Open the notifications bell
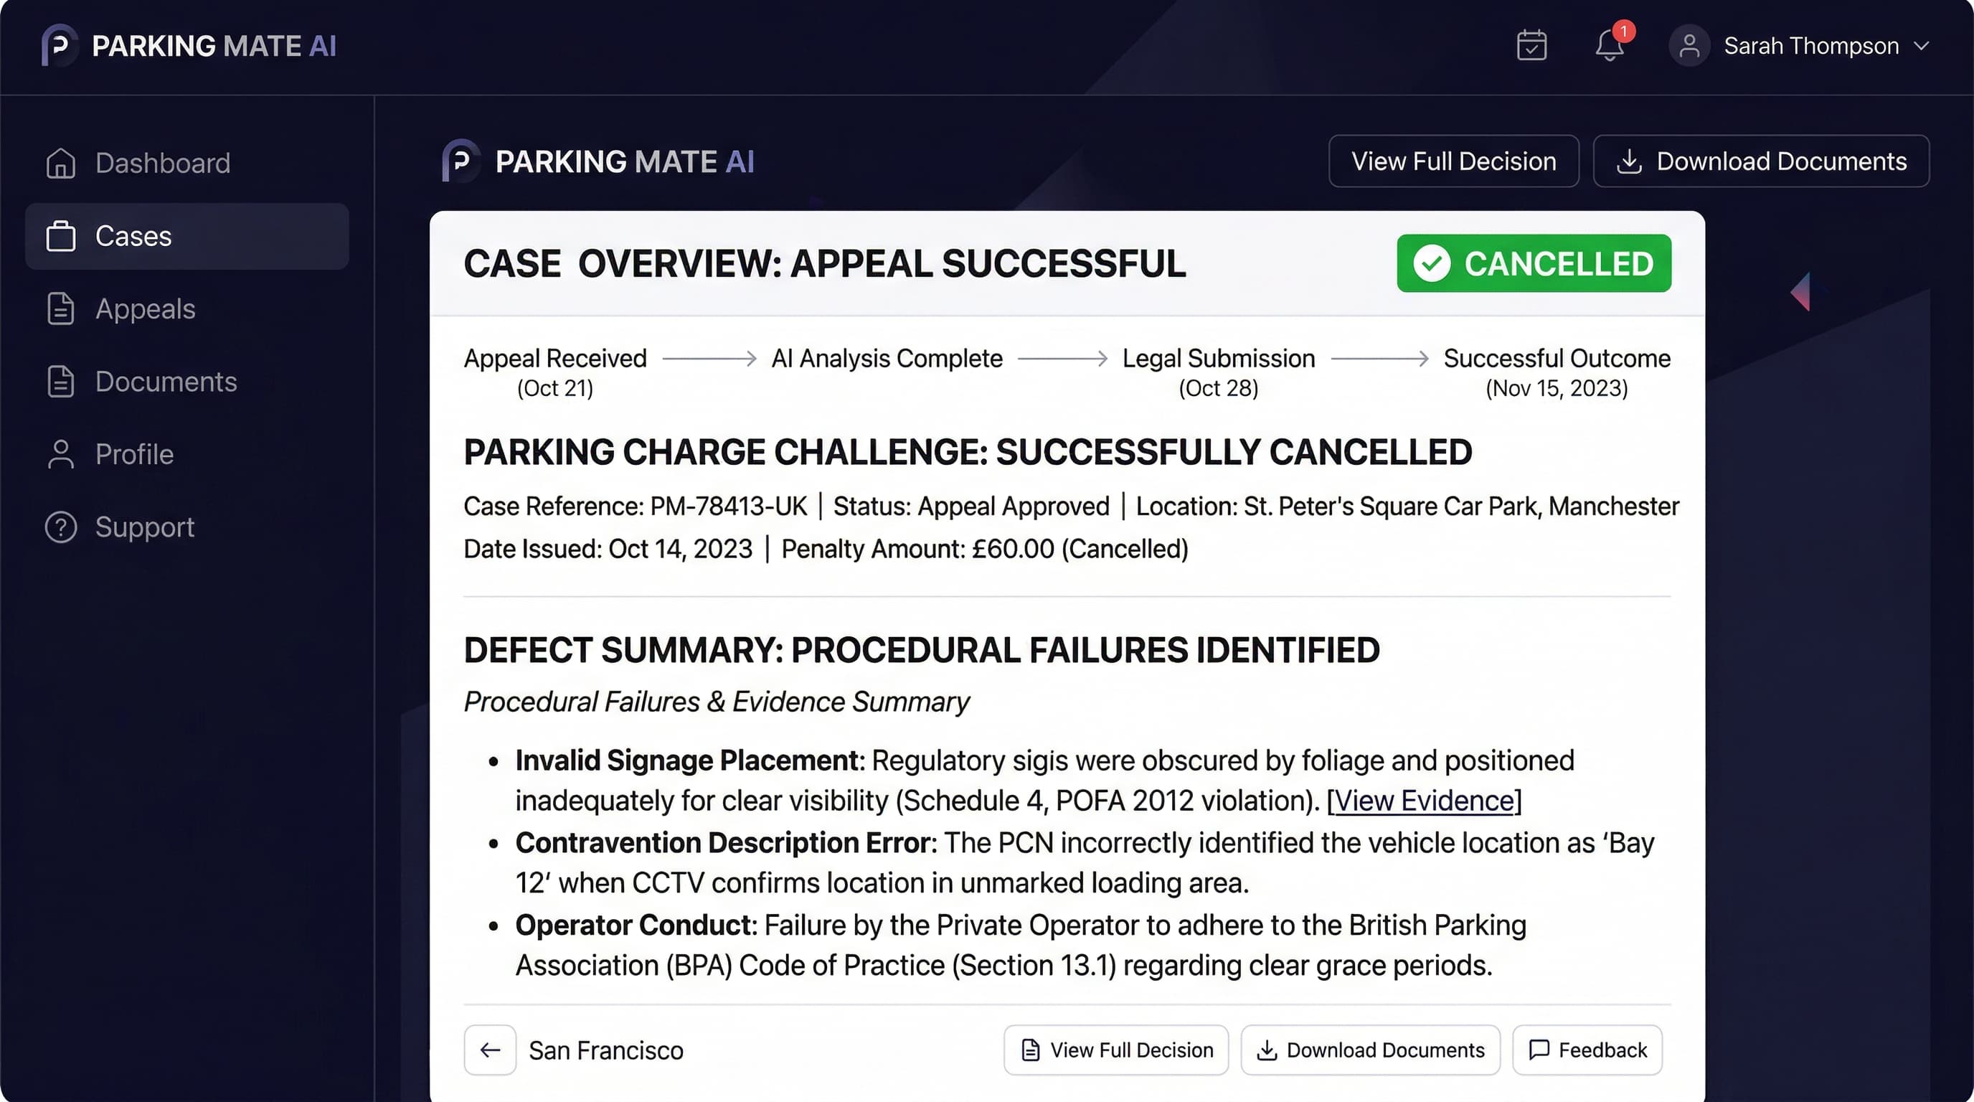Image resolution: width=1974 pixels, height=1102 pixels. [1608, 46]
